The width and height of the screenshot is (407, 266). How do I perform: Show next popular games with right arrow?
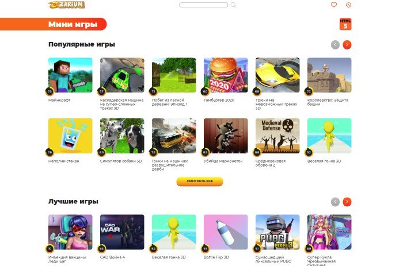347,45
